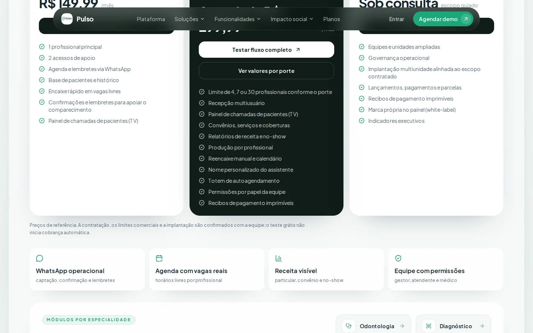Click the Preços de referência disclaimer text
This screenshot has height=333, width=533.
(x=167, y=229)
